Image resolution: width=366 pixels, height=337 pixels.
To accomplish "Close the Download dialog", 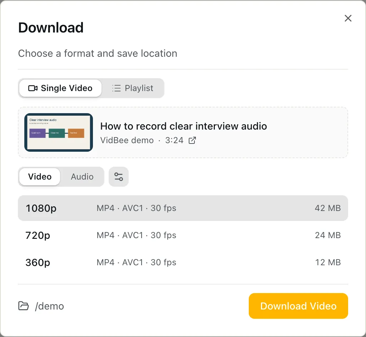I will click(x=348, y=18).
